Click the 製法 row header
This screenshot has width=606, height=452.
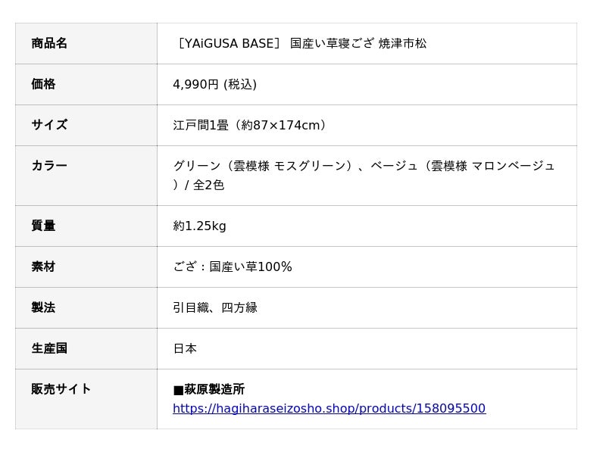coord(43,307)
